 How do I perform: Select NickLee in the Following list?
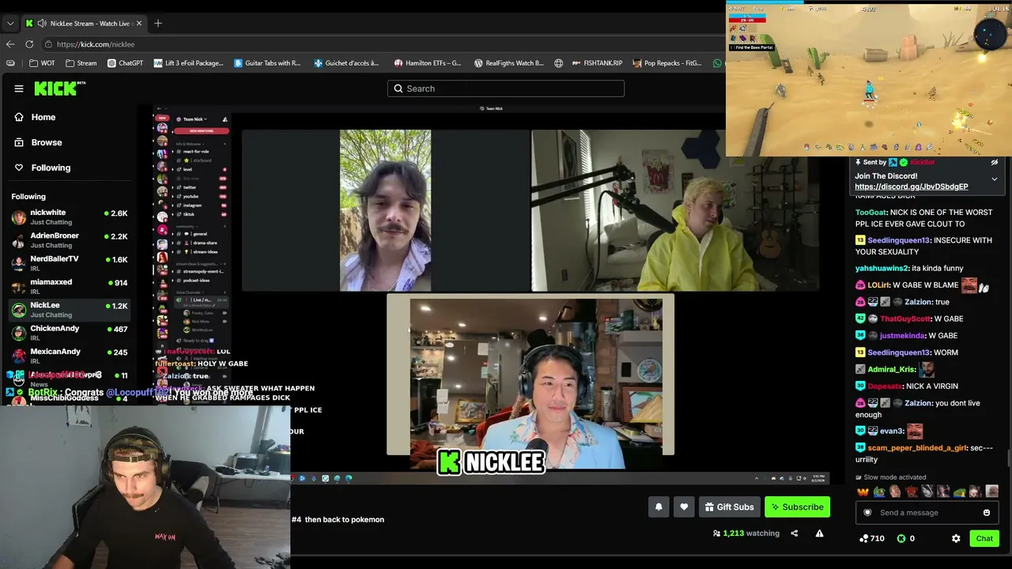coord(70,310)
